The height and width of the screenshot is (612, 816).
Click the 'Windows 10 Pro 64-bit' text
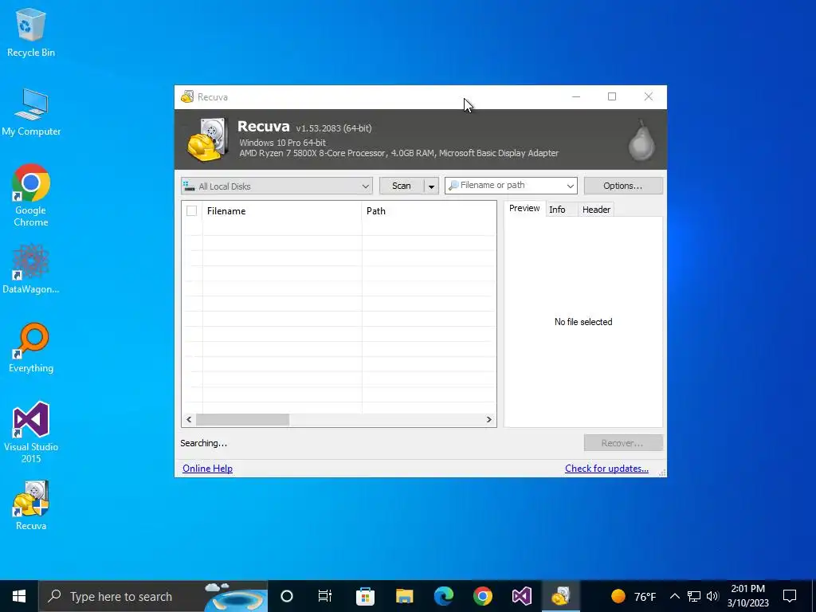[x=283, y=143]
